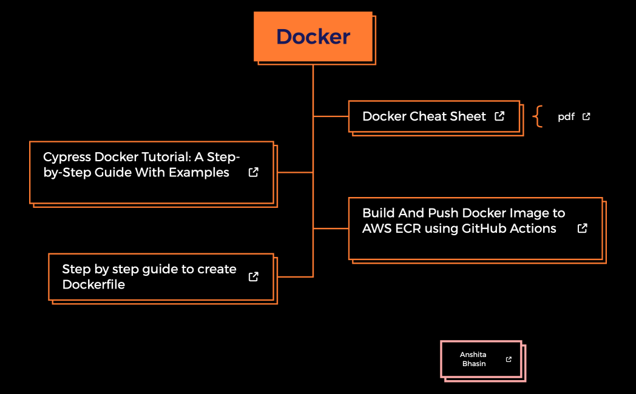Open the pdf link

pos(565,116)
